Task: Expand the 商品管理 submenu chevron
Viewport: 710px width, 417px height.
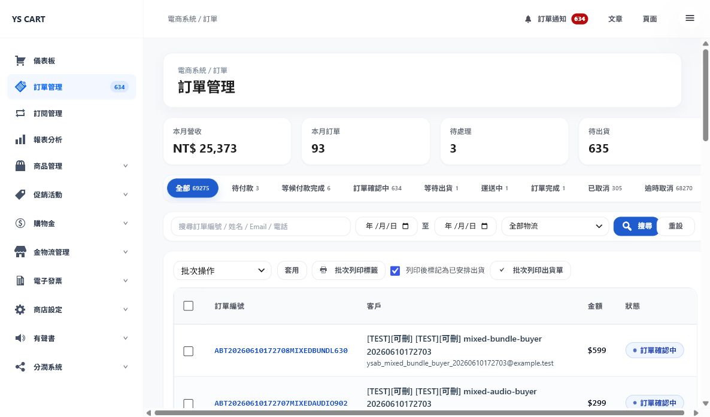Action: click(126, 166)
